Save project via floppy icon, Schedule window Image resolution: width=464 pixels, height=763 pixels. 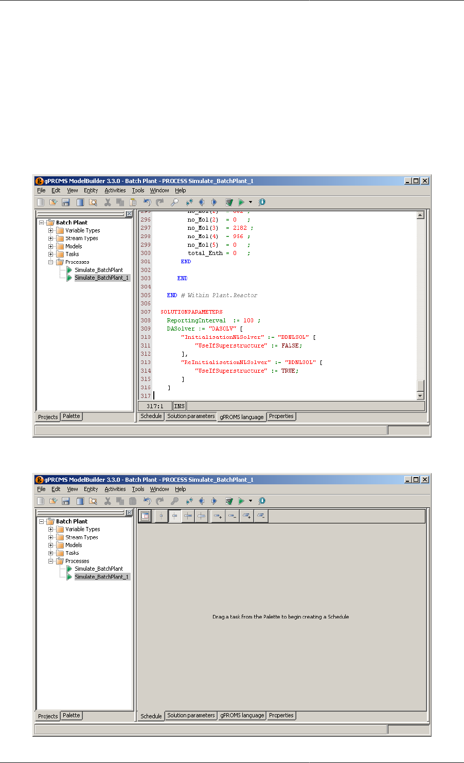coord(66,501)
